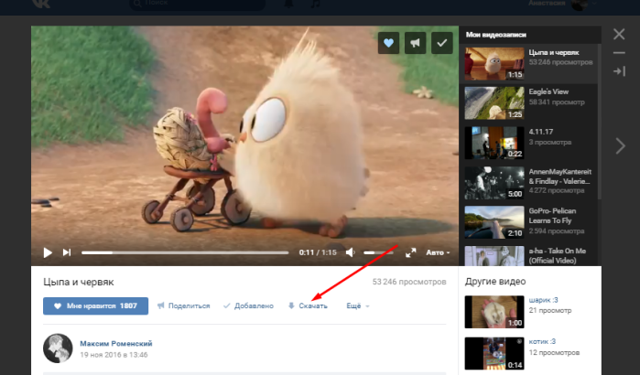Viewport: 640px width, 375px height.
Task: Open the шарик :3 video thumbnail
Action: coord(494,312)
